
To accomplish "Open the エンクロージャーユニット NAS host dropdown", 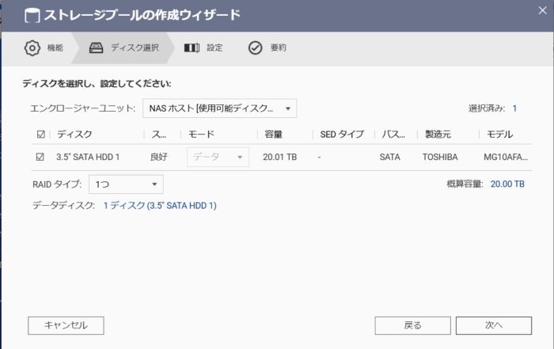I will [x=218, y=108].
